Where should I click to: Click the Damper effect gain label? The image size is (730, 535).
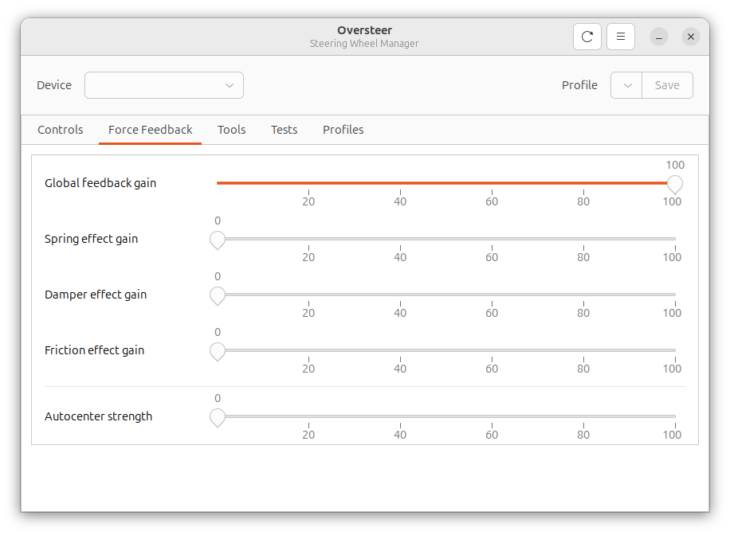pos(96,295)
